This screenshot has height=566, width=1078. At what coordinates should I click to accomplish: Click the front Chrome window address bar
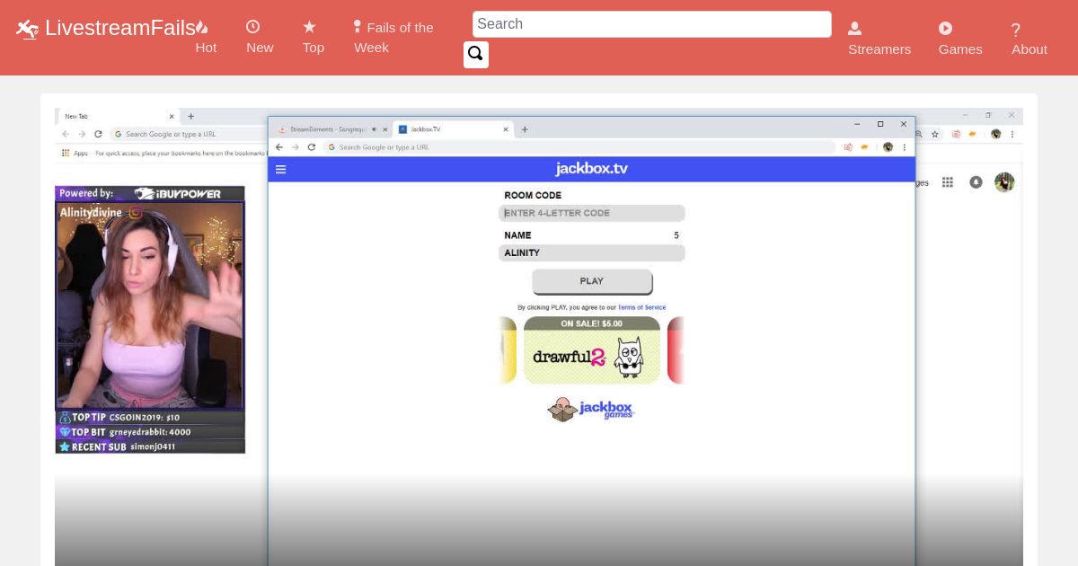pyautogui.click(x=579, y=147)
